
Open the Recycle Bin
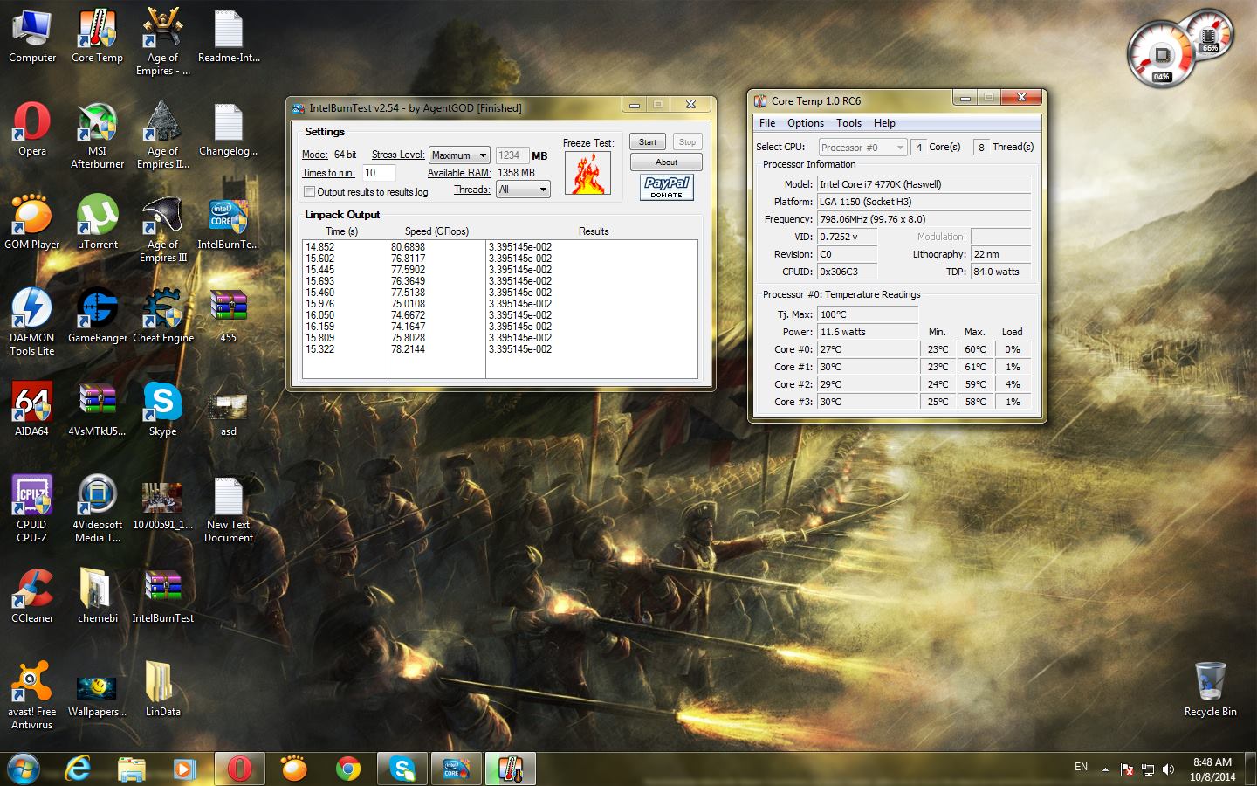[x=1210, y=683]
